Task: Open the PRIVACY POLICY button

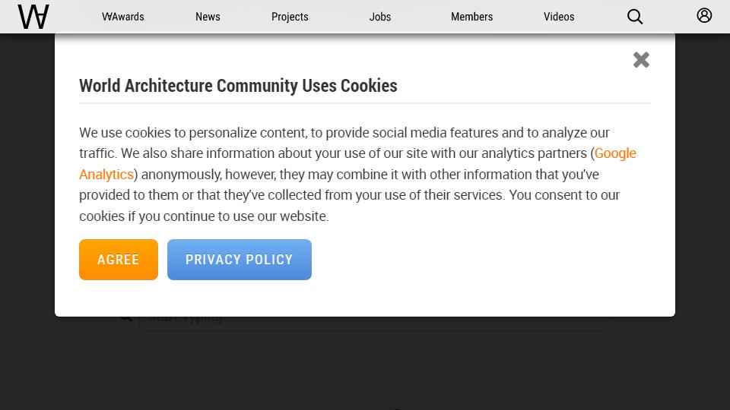Action: (x=240, y=260)
